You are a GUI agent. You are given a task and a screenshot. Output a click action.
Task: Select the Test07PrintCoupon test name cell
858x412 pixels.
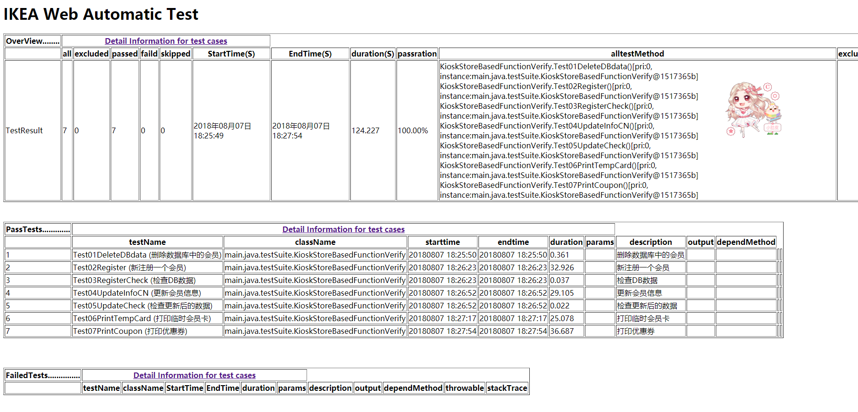coord(147,331)
